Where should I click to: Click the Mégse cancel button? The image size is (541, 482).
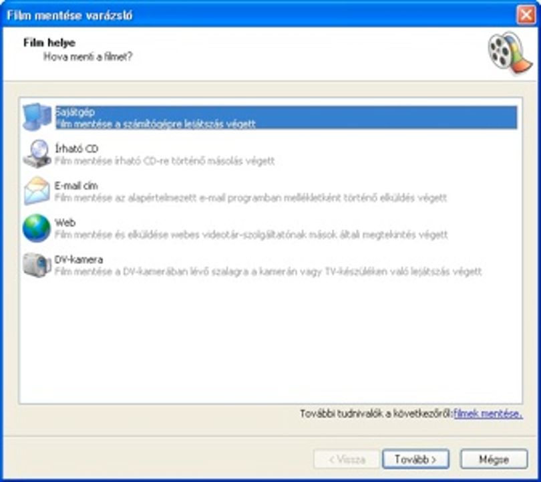coord(494,459)
